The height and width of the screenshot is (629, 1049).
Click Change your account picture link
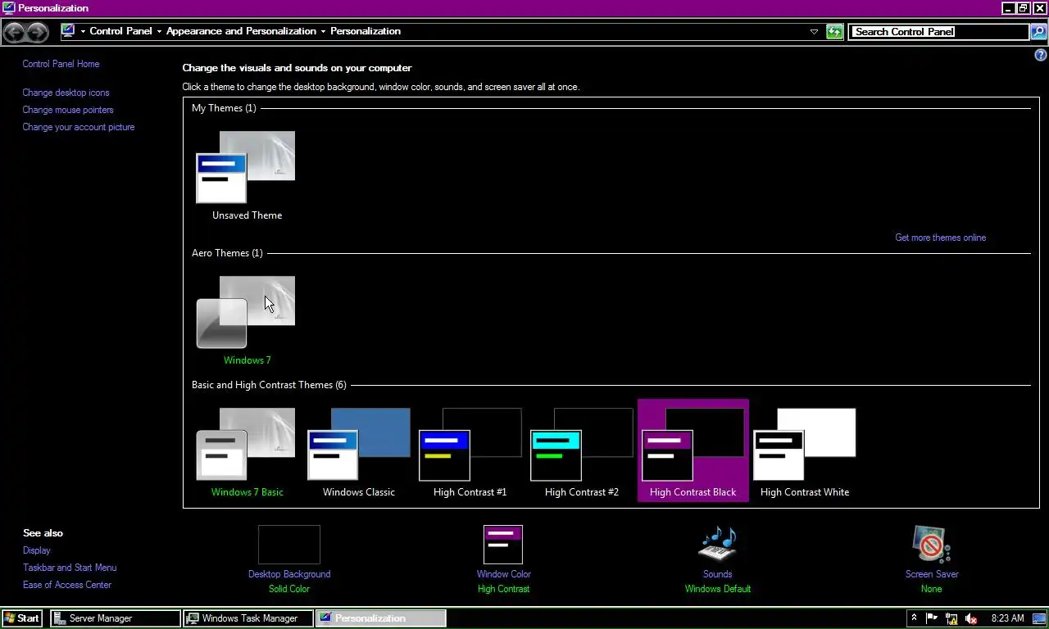tap(79, 127)
